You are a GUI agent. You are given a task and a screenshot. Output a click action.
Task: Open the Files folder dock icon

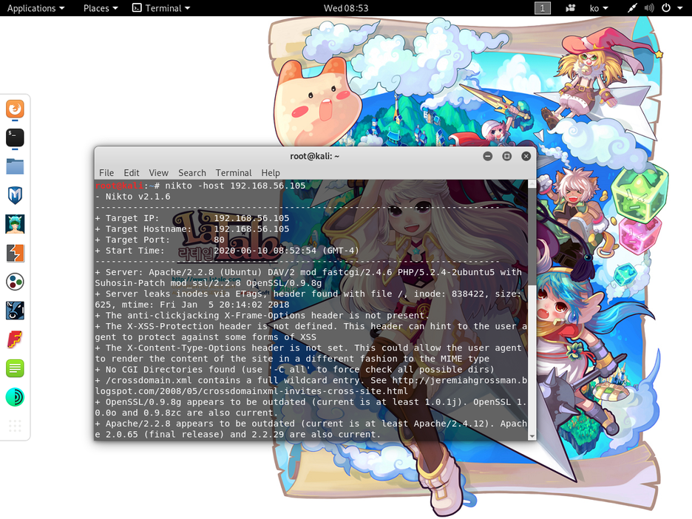point(15,167)
